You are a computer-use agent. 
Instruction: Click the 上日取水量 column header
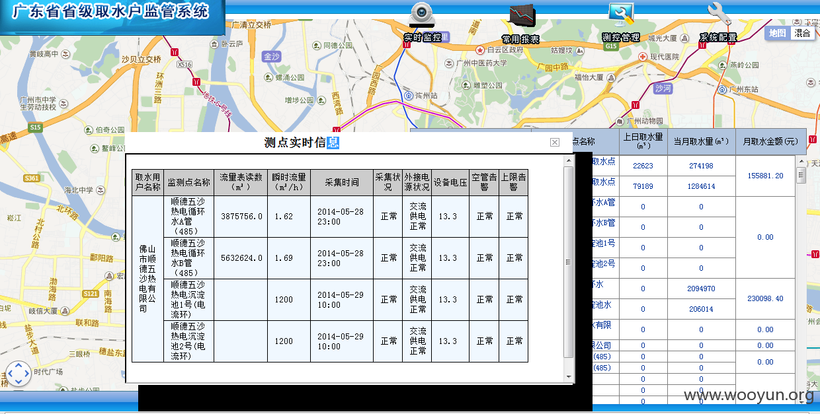(643, 141)
